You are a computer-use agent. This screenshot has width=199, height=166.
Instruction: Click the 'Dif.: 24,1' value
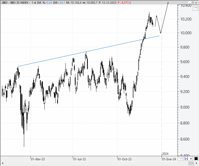[x=59, y=3]
